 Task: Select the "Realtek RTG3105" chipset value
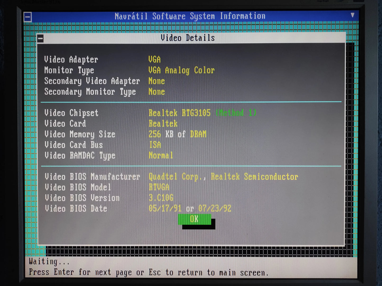click(x=180, y=113)
